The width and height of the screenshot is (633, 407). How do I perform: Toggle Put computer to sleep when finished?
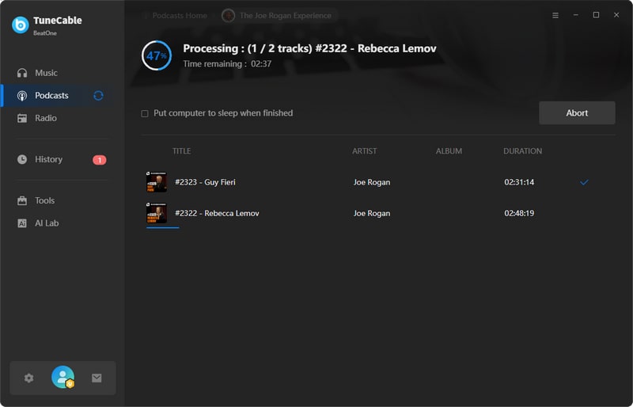(145, 113)
